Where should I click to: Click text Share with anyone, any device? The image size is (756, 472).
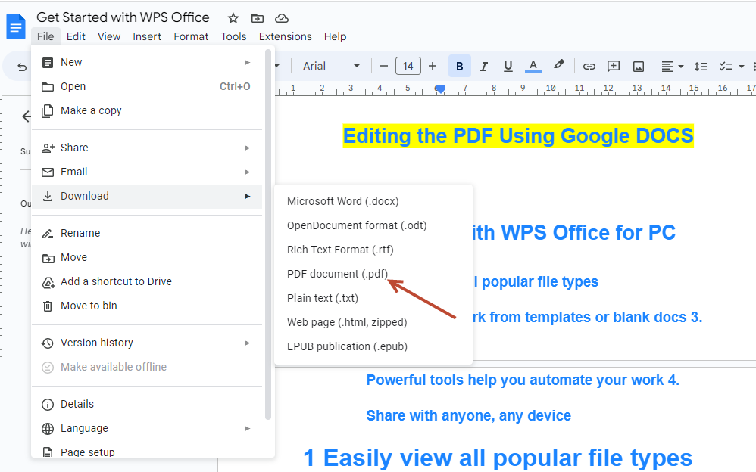469,416
